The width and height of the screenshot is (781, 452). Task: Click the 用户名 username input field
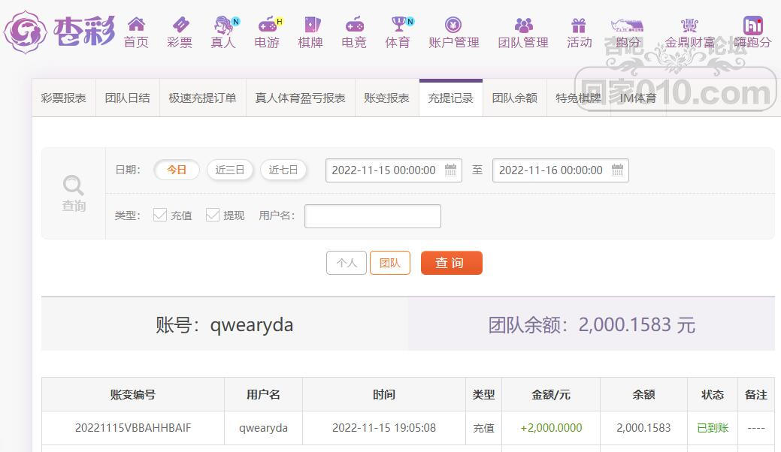[372, 215]
